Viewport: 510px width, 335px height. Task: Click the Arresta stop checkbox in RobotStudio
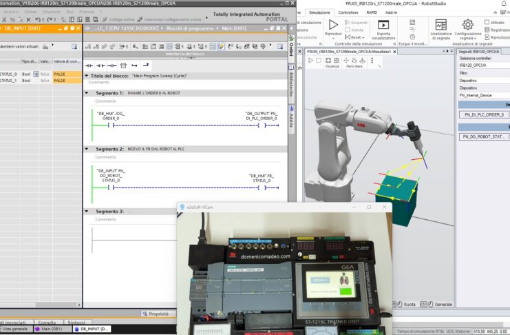pos(348,30)
